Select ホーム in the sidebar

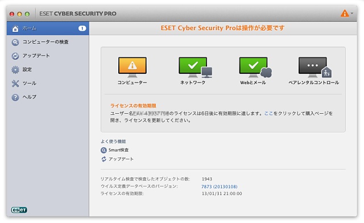point(48,28)
